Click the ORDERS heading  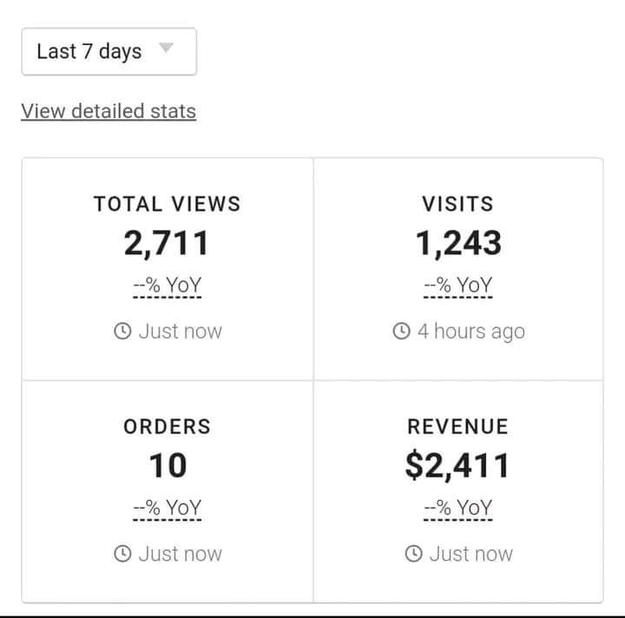(168, 426)
